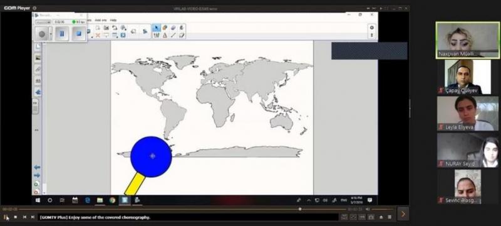Go to next page blue arrow
The width and height of the screenshot is (501, 226).
[x=37, y=175]
